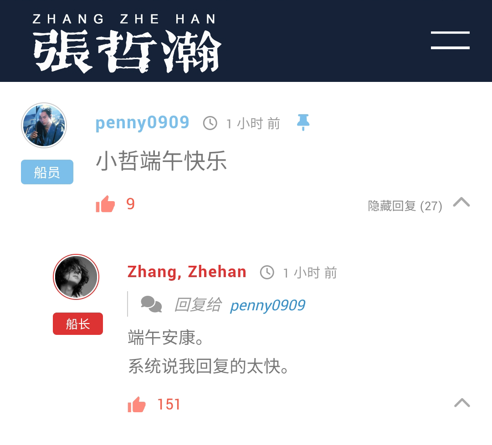
Task: Click the chat bubbles reply icon
Action: pos(151,304)
